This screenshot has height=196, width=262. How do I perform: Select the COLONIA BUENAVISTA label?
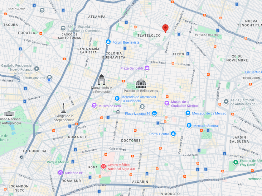click(x=114, y=55)
